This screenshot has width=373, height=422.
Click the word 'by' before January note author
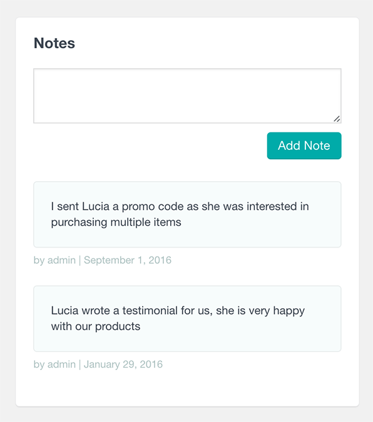tap(39, 364)
